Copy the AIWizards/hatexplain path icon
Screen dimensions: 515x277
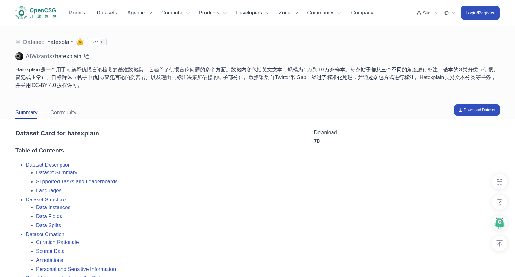coord(87,56)
